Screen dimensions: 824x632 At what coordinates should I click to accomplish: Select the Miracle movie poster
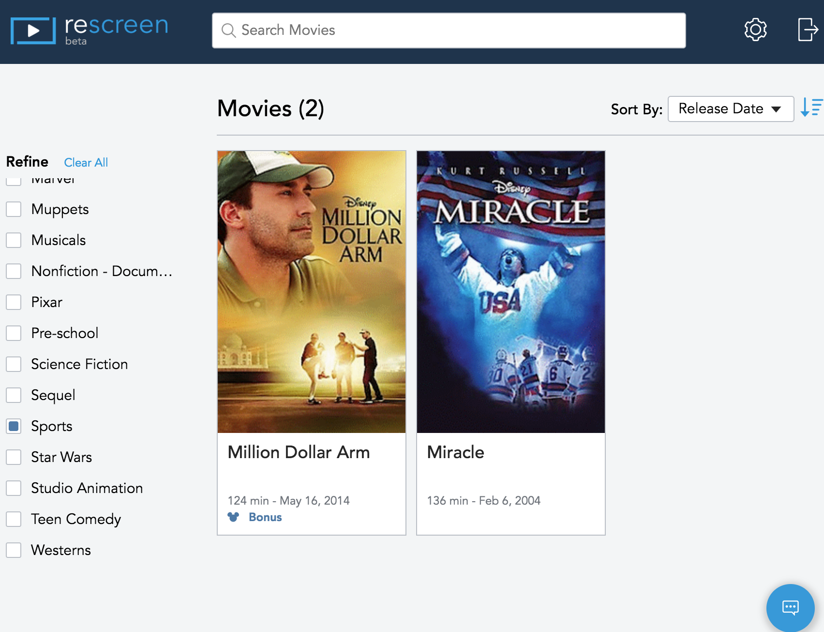point(511,292)
